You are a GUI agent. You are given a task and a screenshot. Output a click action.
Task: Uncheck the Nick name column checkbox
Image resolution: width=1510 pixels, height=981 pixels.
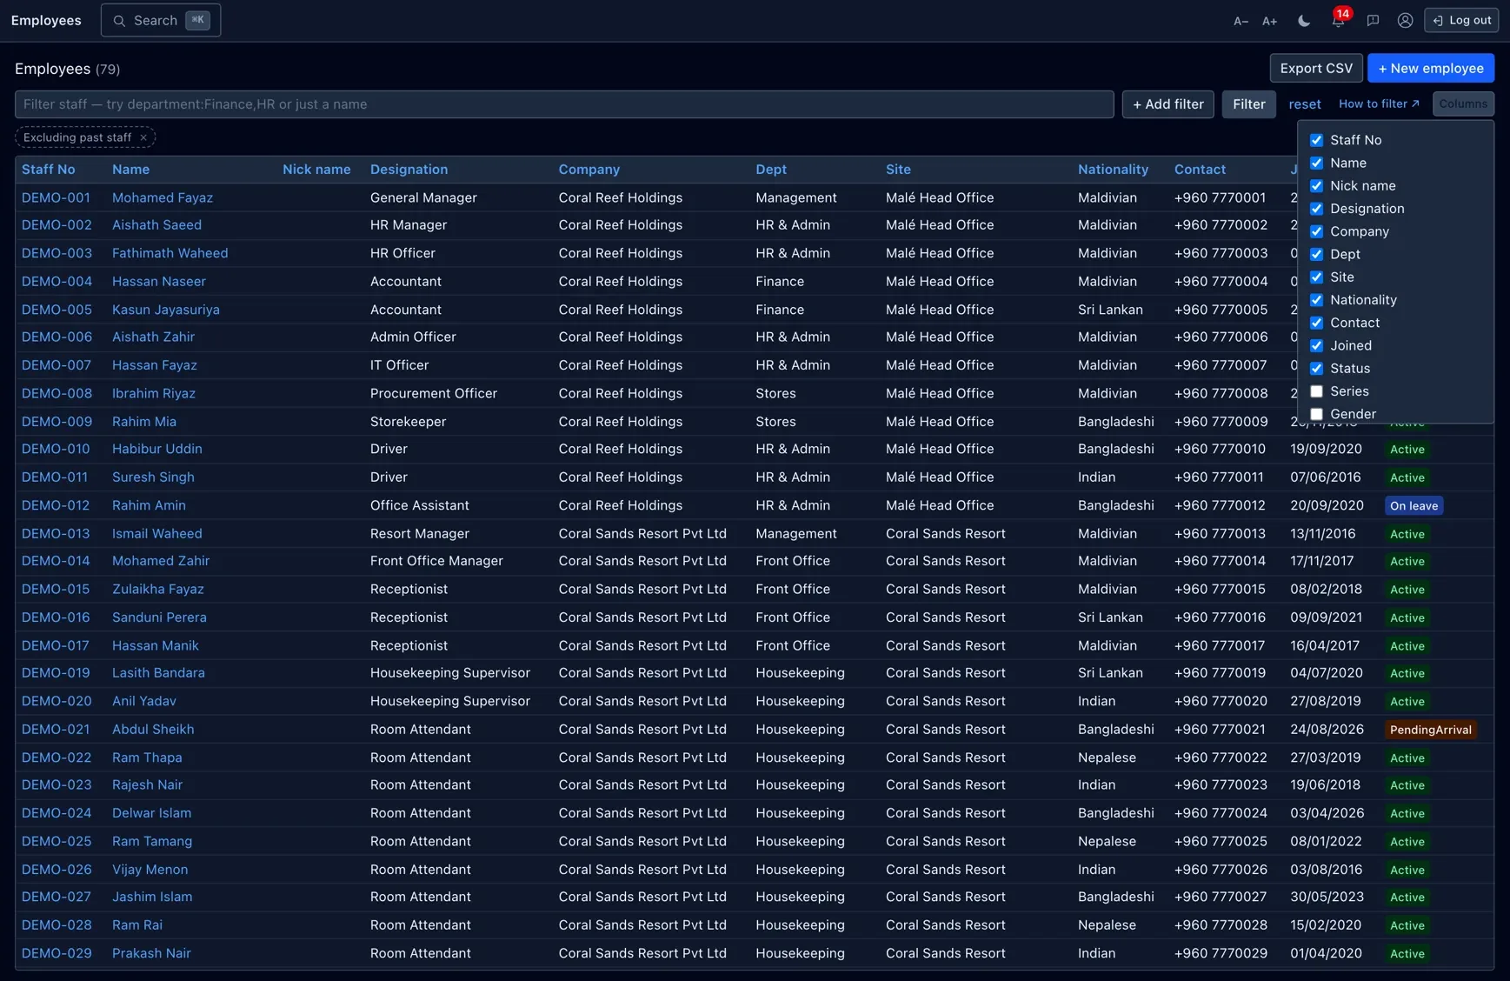(1316, 186)
